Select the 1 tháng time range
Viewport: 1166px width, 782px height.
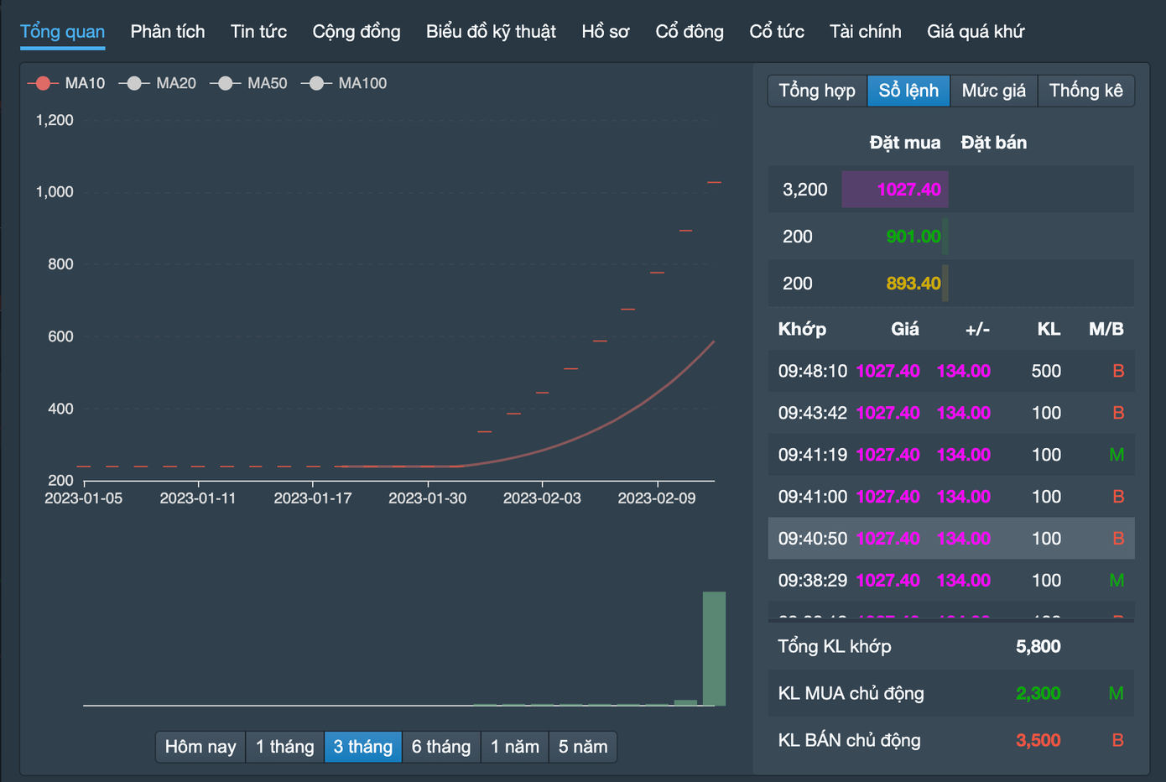click(x=285, y=747)
